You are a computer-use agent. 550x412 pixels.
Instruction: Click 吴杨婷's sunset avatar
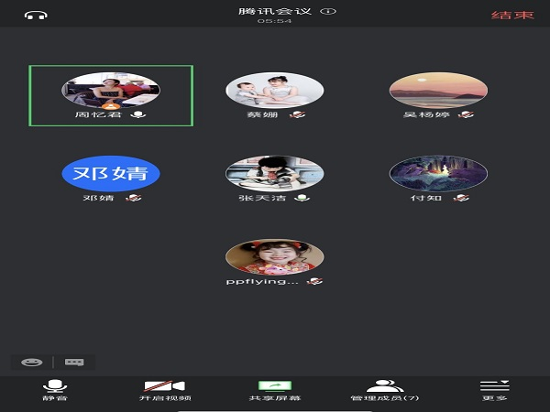tap(438, 90)
